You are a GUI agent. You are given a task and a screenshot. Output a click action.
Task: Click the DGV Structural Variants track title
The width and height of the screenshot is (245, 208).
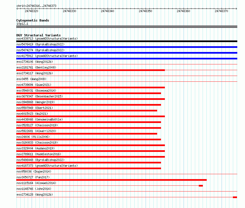click(39, 35)
